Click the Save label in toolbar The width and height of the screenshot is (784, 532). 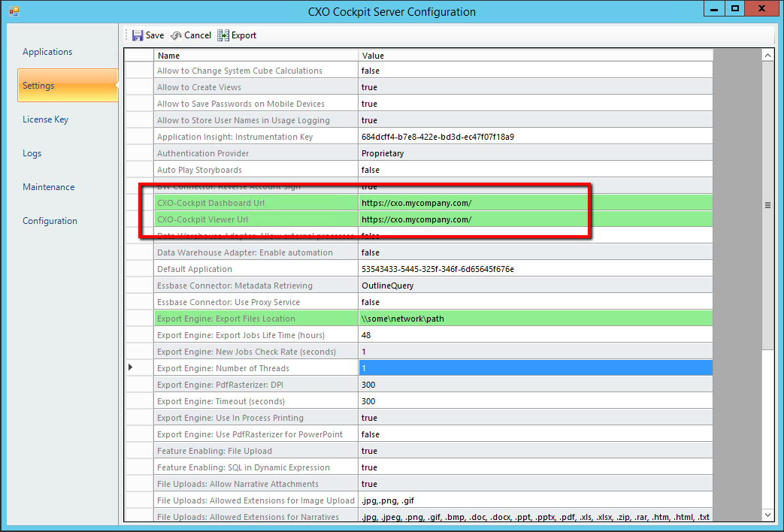pos(155,35)
